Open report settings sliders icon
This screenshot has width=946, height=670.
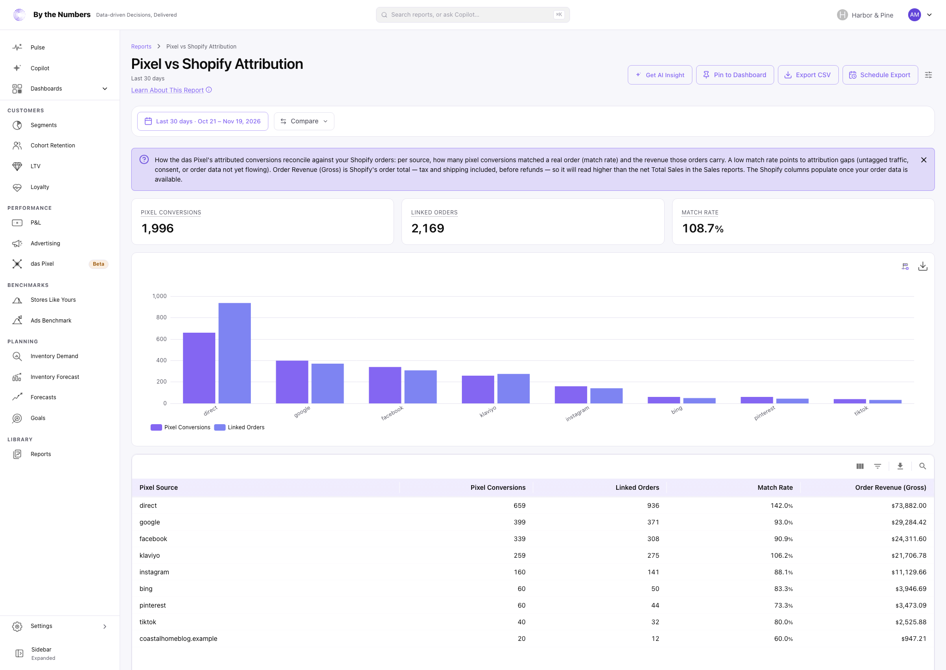928,75
